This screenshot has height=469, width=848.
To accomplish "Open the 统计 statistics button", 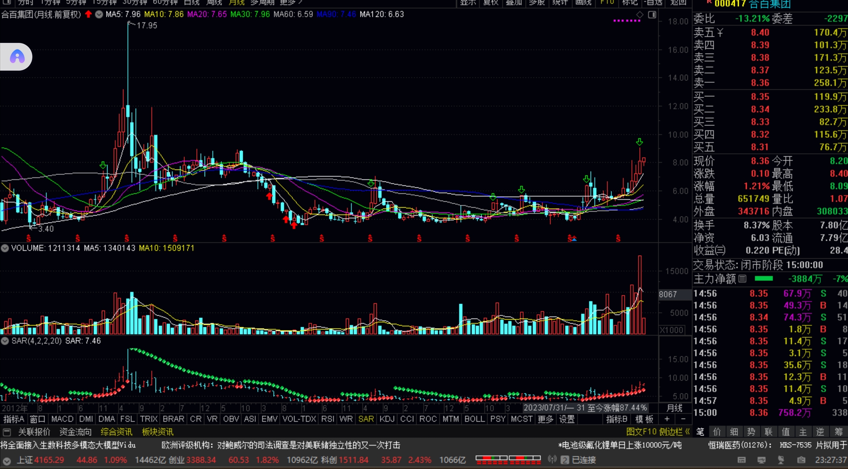I will (560, 3).
